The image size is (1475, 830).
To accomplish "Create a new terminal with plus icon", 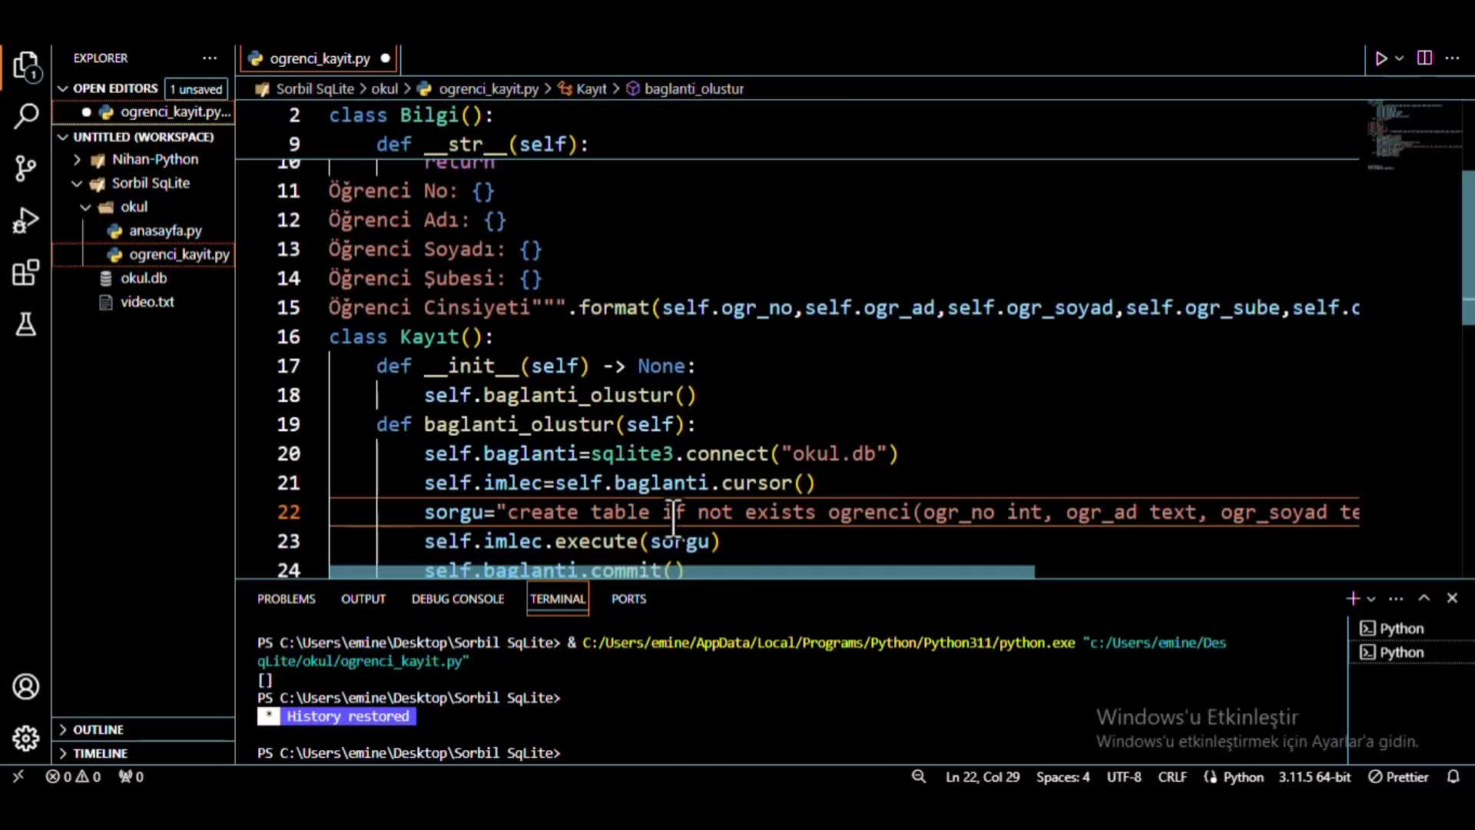I will (1353, 598).
